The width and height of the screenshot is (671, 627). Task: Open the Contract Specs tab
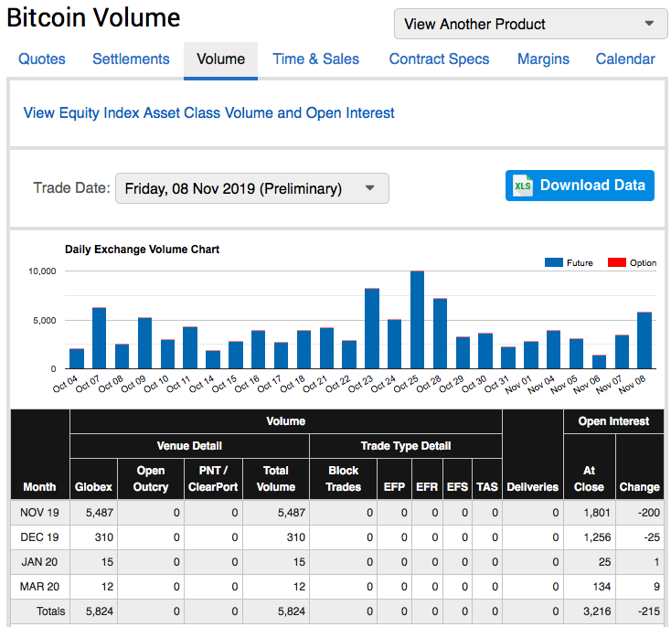point(439,59)
